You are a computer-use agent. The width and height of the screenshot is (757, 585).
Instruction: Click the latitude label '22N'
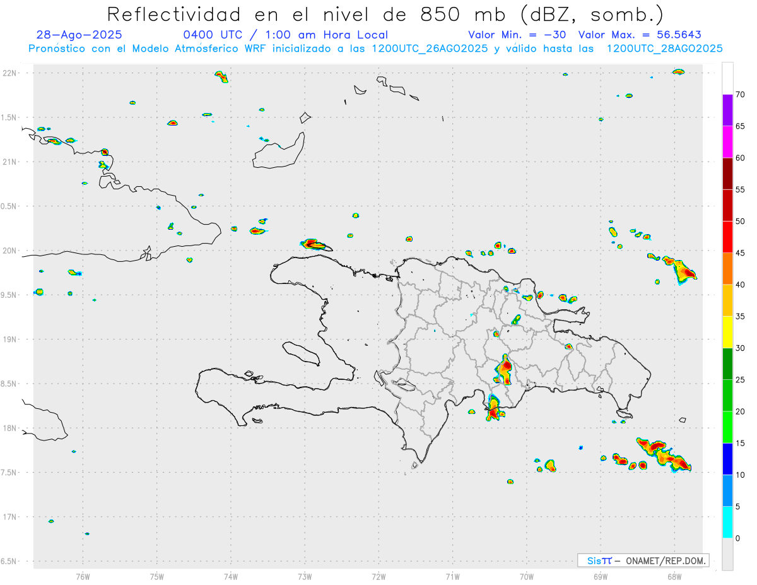point(10,73)
